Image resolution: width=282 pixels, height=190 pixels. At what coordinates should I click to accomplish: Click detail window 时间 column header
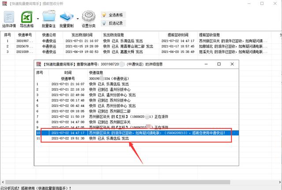click(x=68, y=73)
